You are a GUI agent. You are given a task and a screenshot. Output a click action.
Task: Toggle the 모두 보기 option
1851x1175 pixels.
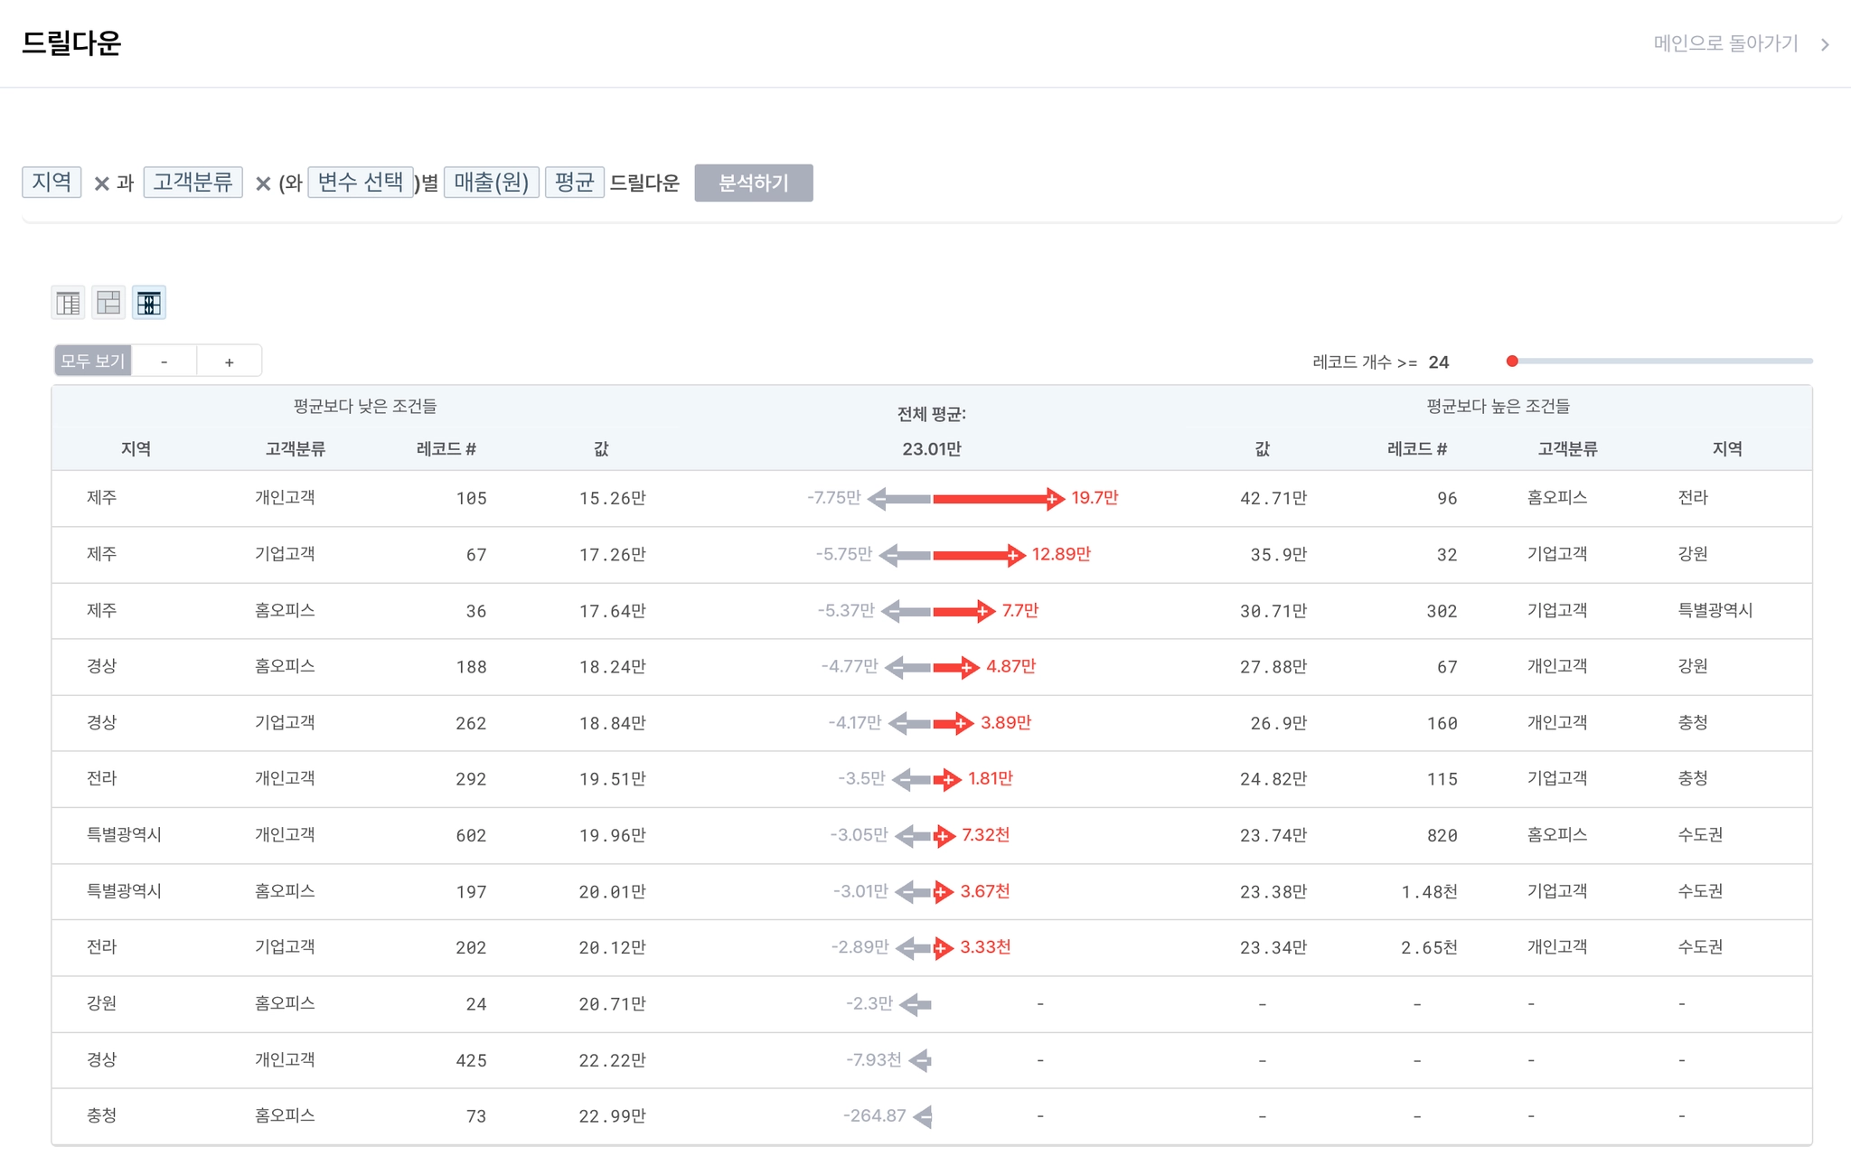(92, 361)
